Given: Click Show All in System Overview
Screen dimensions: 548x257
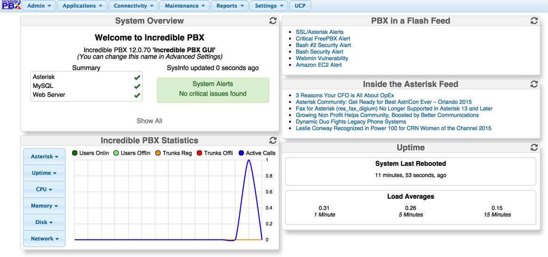Looking at the screenshot, I should (150, 121).
